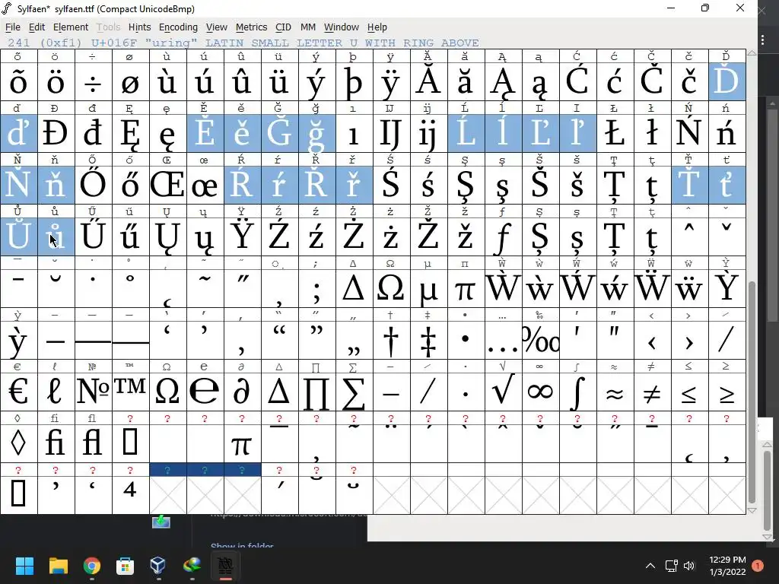The width and height of the screenshot is (779, 584).
Task: Open the clock showing 12:29 PM
Action: click(x=727, y=566)
